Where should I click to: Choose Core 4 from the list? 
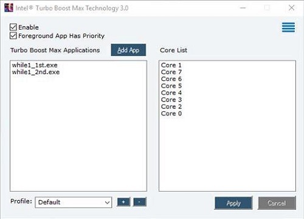171,92
